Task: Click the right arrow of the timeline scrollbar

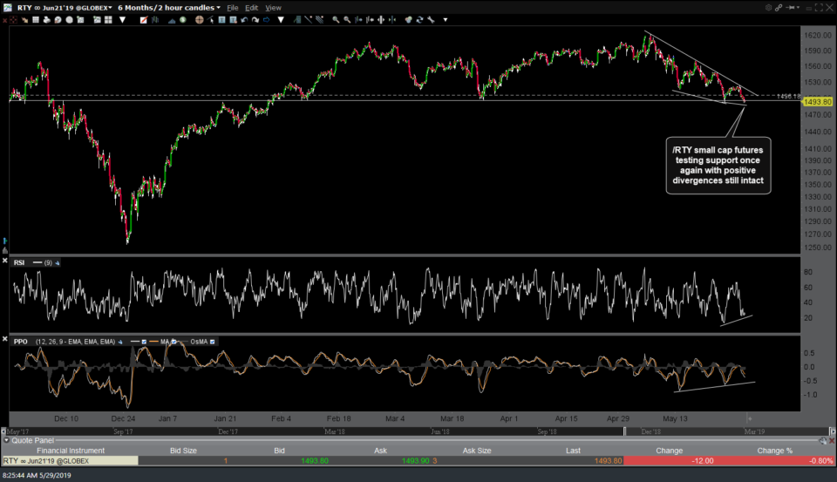Action: (832, 431)
